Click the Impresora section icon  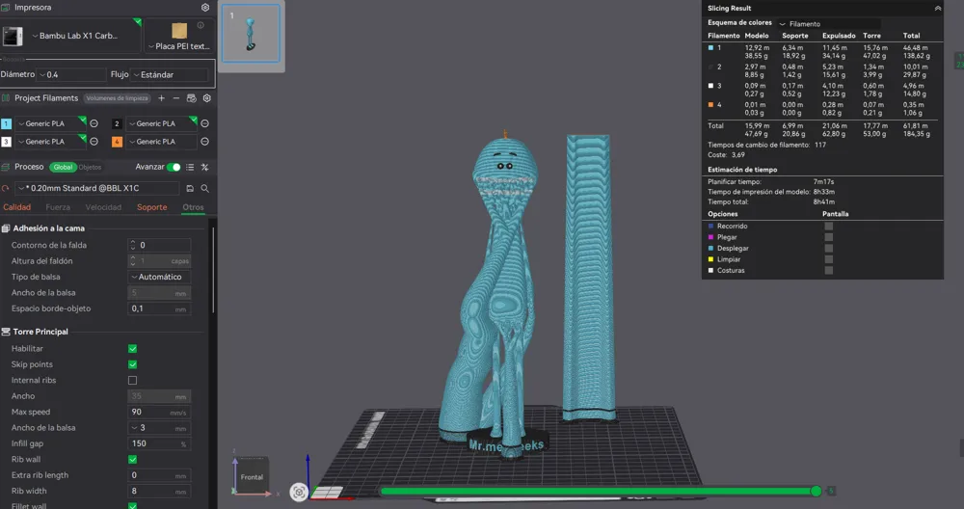(x=6, y=8)
